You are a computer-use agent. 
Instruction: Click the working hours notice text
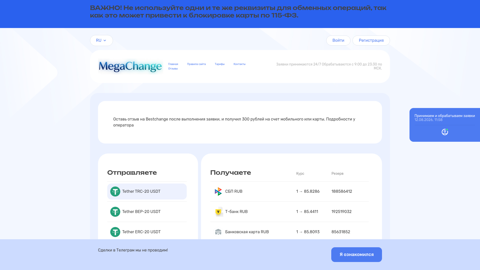tap(329, 66)
